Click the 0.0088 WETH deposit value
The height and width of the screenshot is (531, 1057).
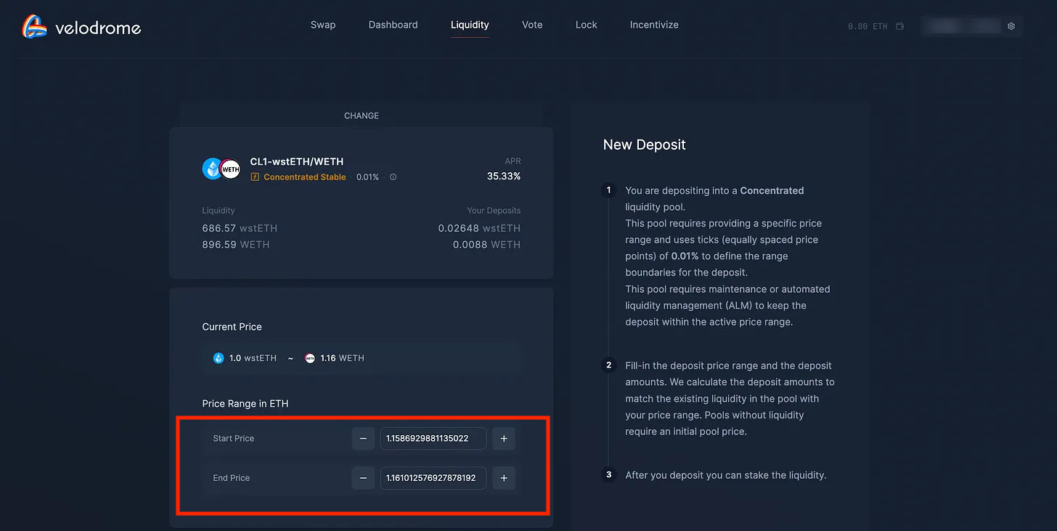(x=486, y=245)
